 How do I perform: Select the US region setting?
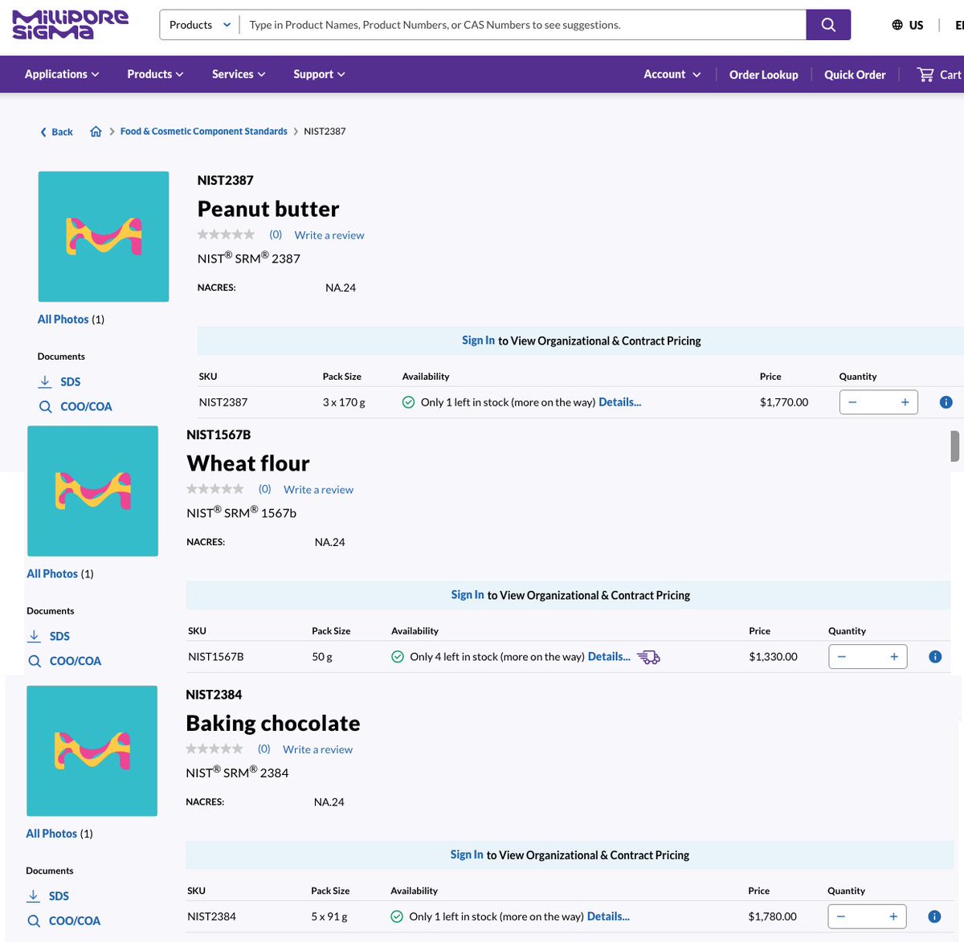pos(908,25)
